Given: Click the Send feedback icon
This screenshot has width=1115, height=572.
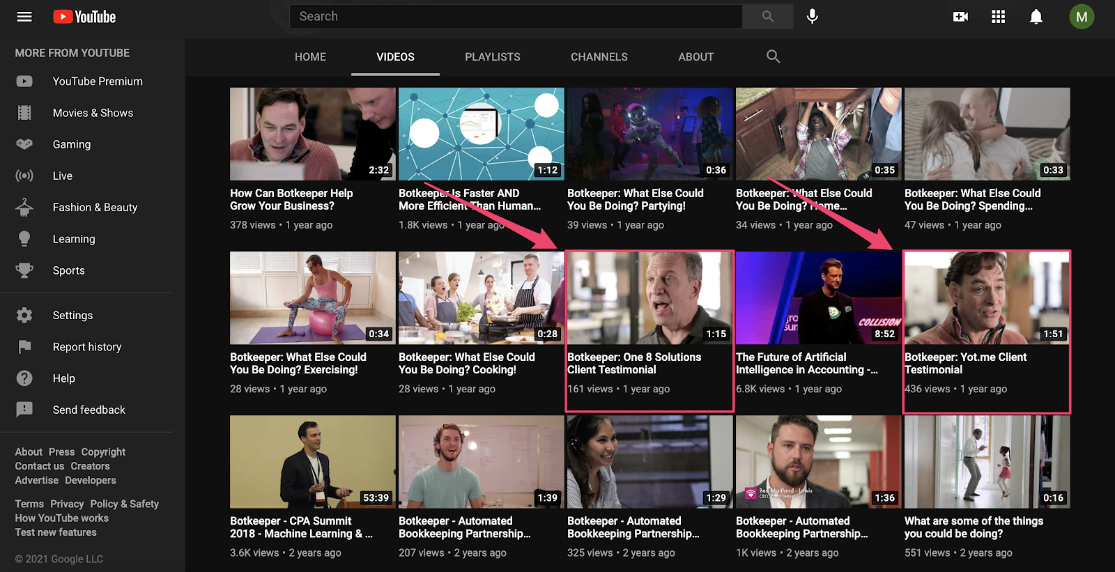Looking at the screenshot, I should pyautogui.click(x=24, y=410).
